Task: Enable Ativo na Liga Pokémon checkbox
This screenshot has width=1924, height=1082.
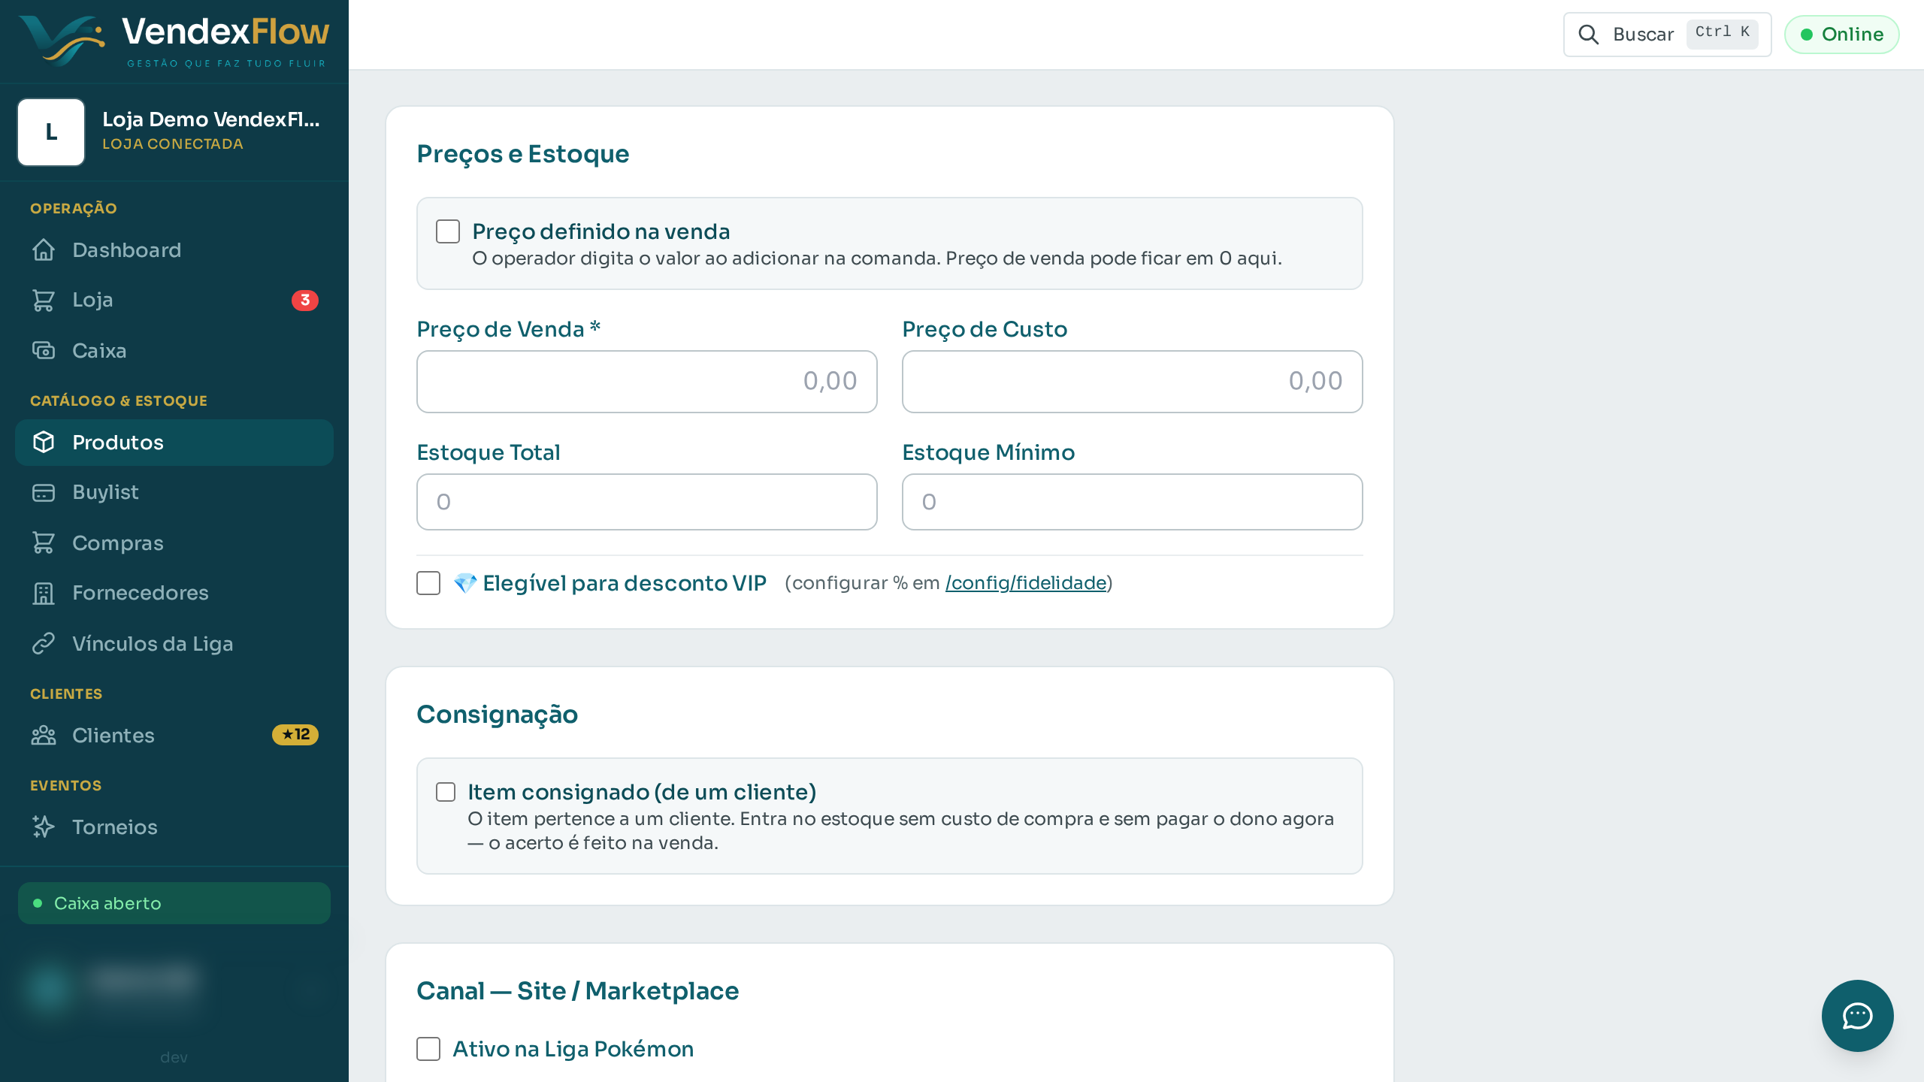Action: [428, 1049]
